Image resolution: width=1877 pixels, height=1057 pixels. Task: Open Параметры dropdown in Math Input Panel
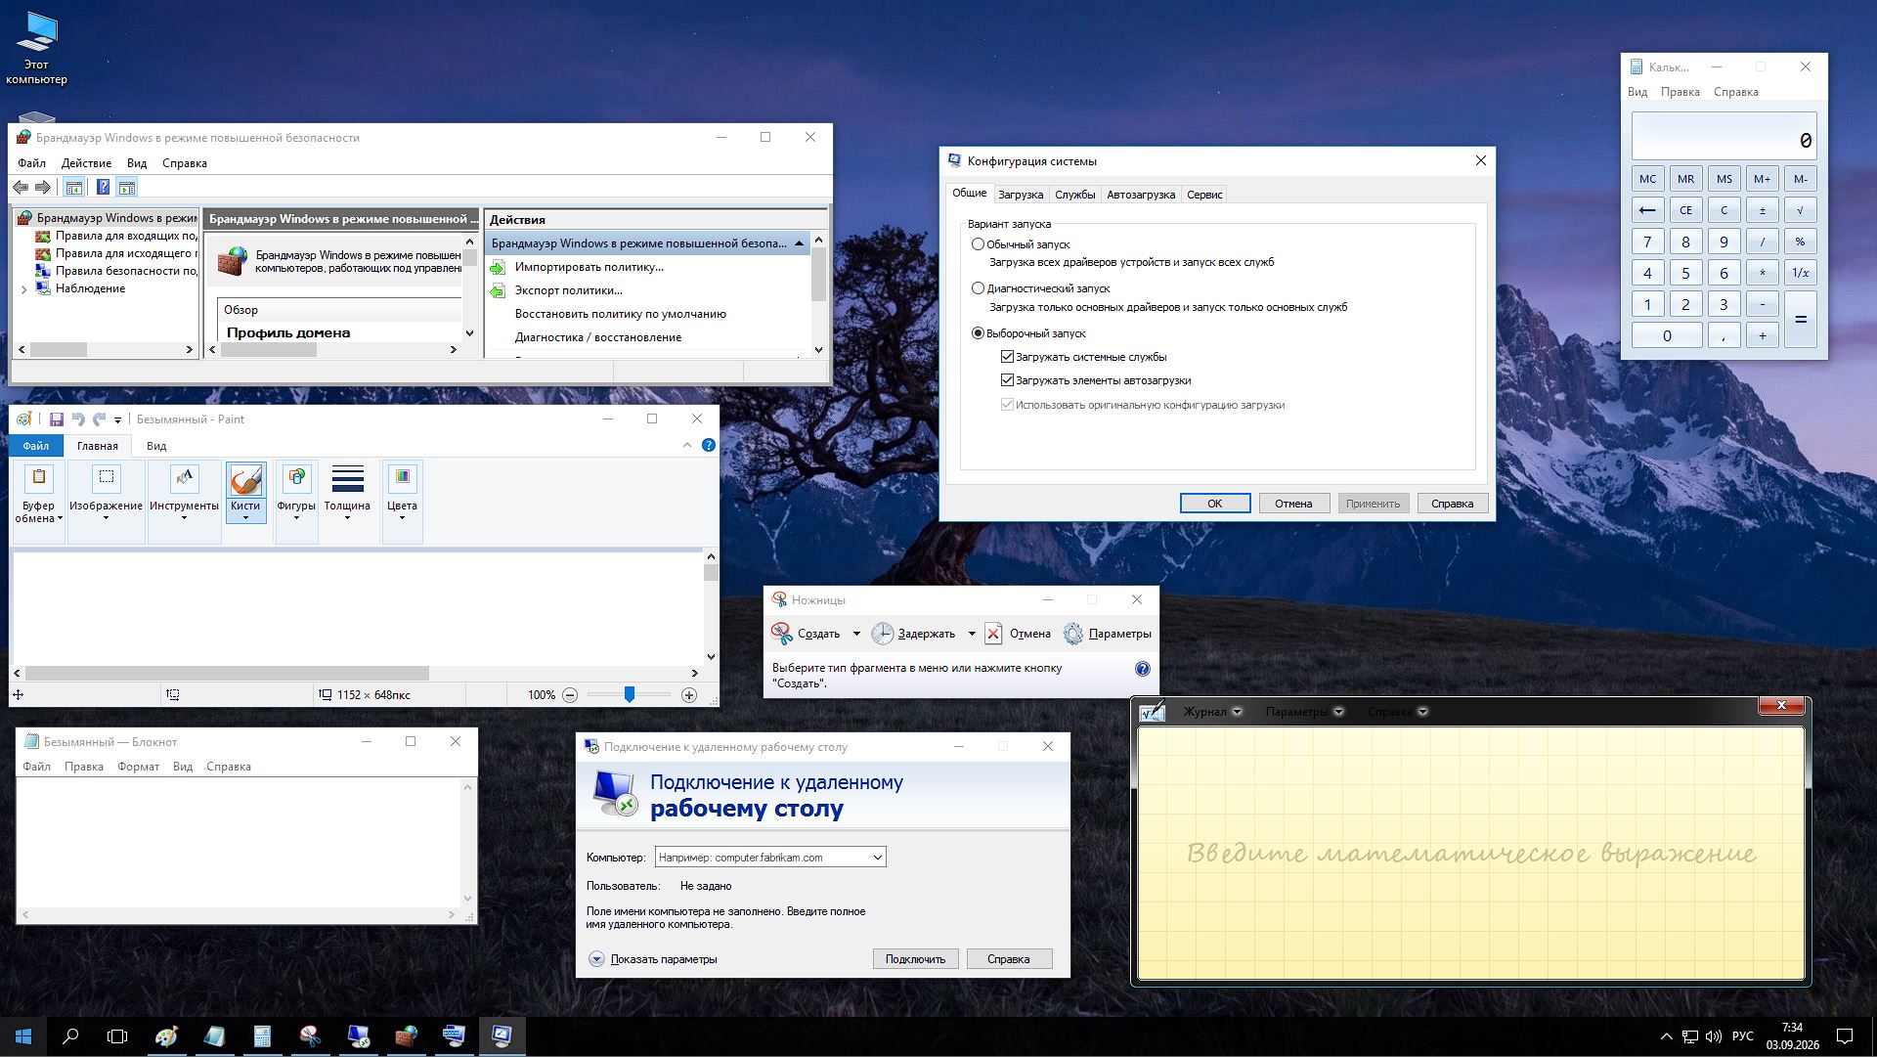(x=1304, y=712)
